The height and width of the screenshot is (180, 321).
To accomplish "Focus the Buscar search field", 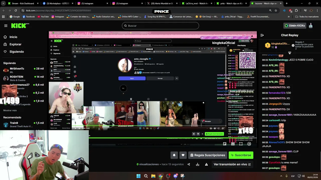I will [160, 26].
